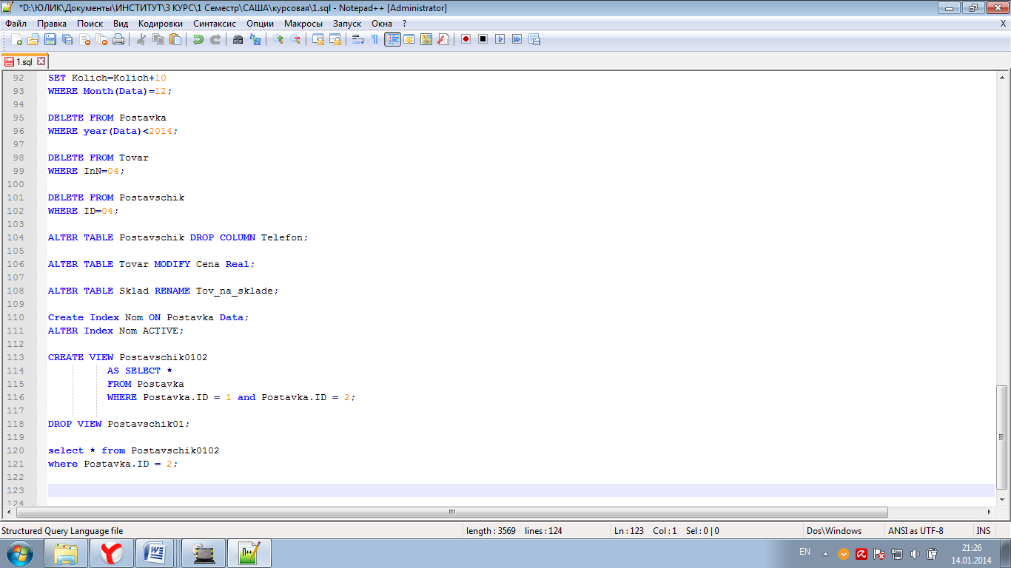
Task: Switch to the 1.sql tab
Action: [24, 62]
